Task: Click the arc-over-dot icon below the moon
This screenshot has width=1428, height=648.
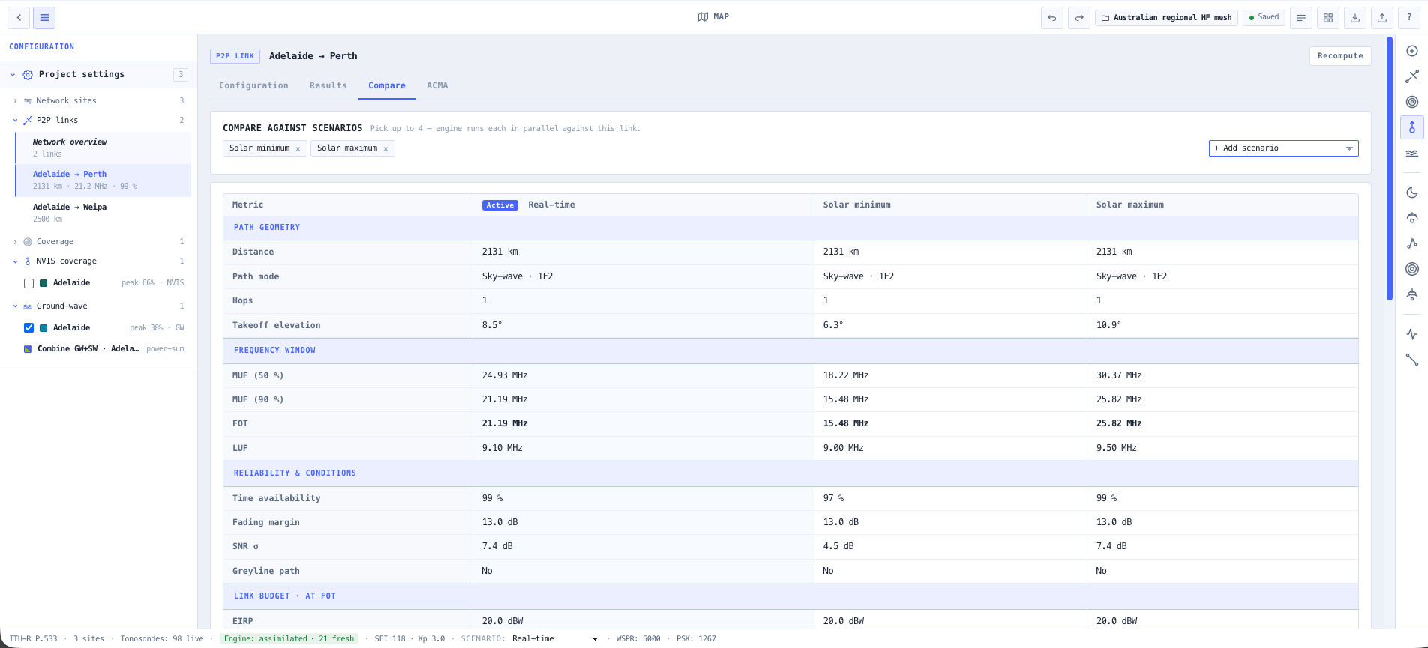Action: [1412, 218]
